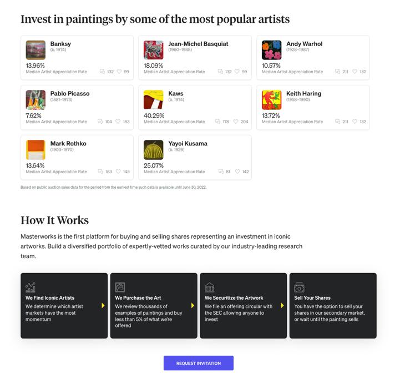Click the yellow arrow after We Find Iconic Artists
This screenshot has height=373, width=410.
pos(103,305)
